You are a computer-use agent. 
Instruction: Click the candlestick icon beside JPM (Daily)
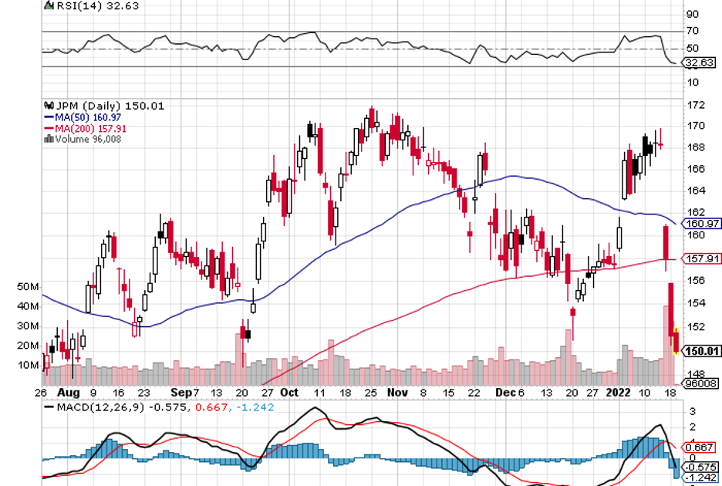(x=49, y=106)
